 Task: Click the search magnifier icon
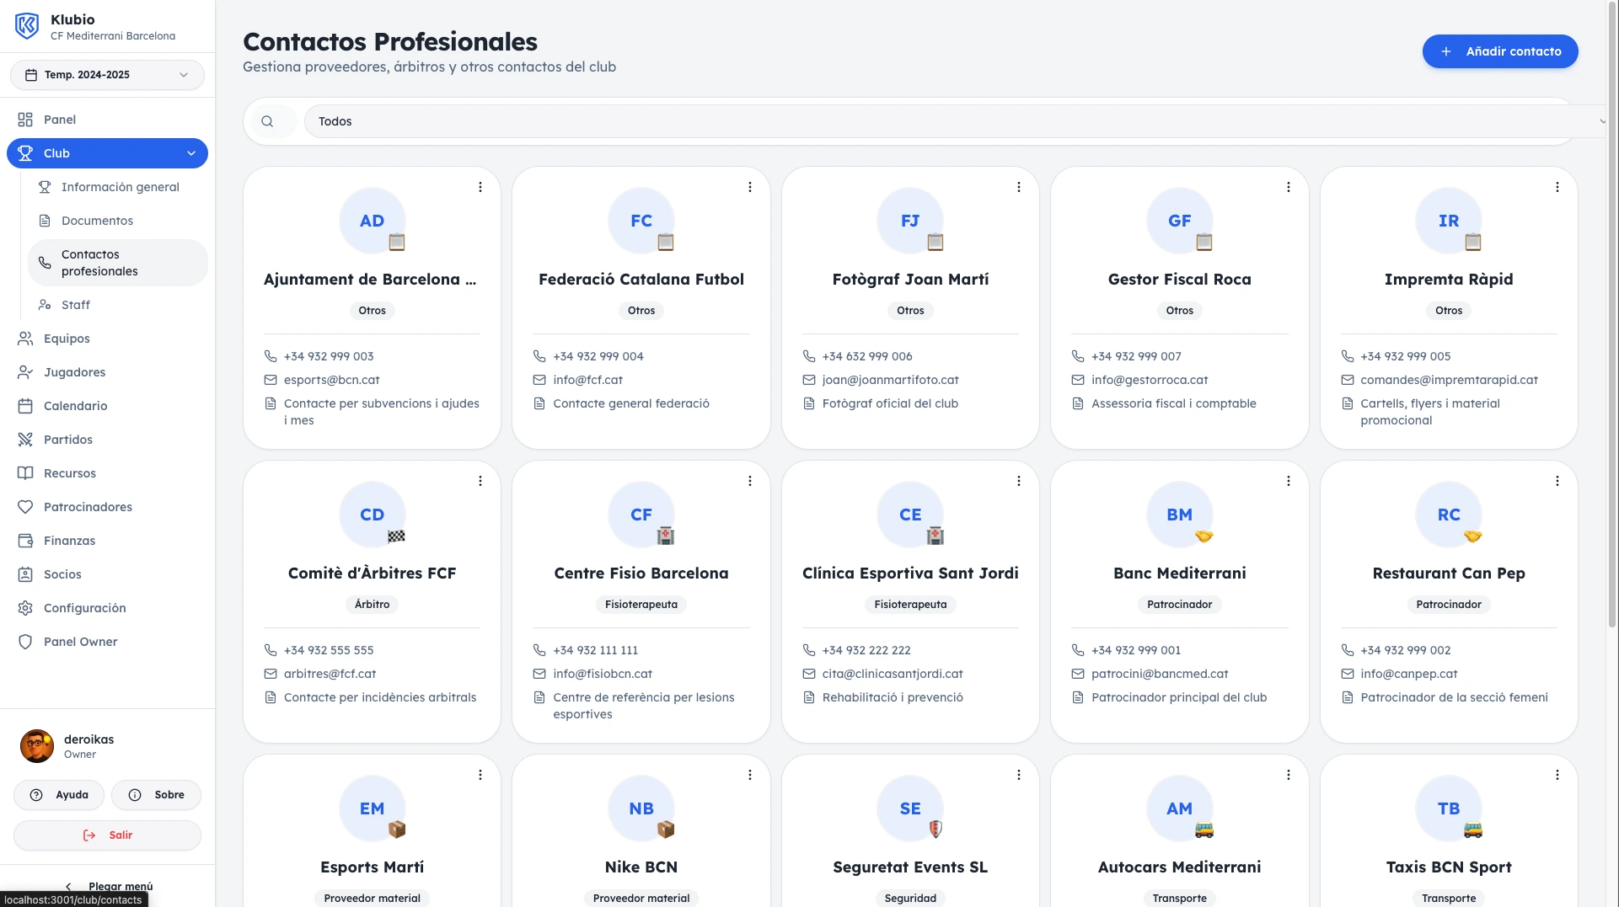click(x=267, y=121)
